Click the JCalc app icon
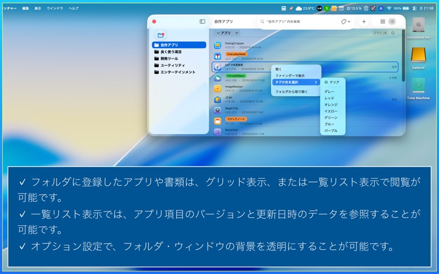 (217, 99)
